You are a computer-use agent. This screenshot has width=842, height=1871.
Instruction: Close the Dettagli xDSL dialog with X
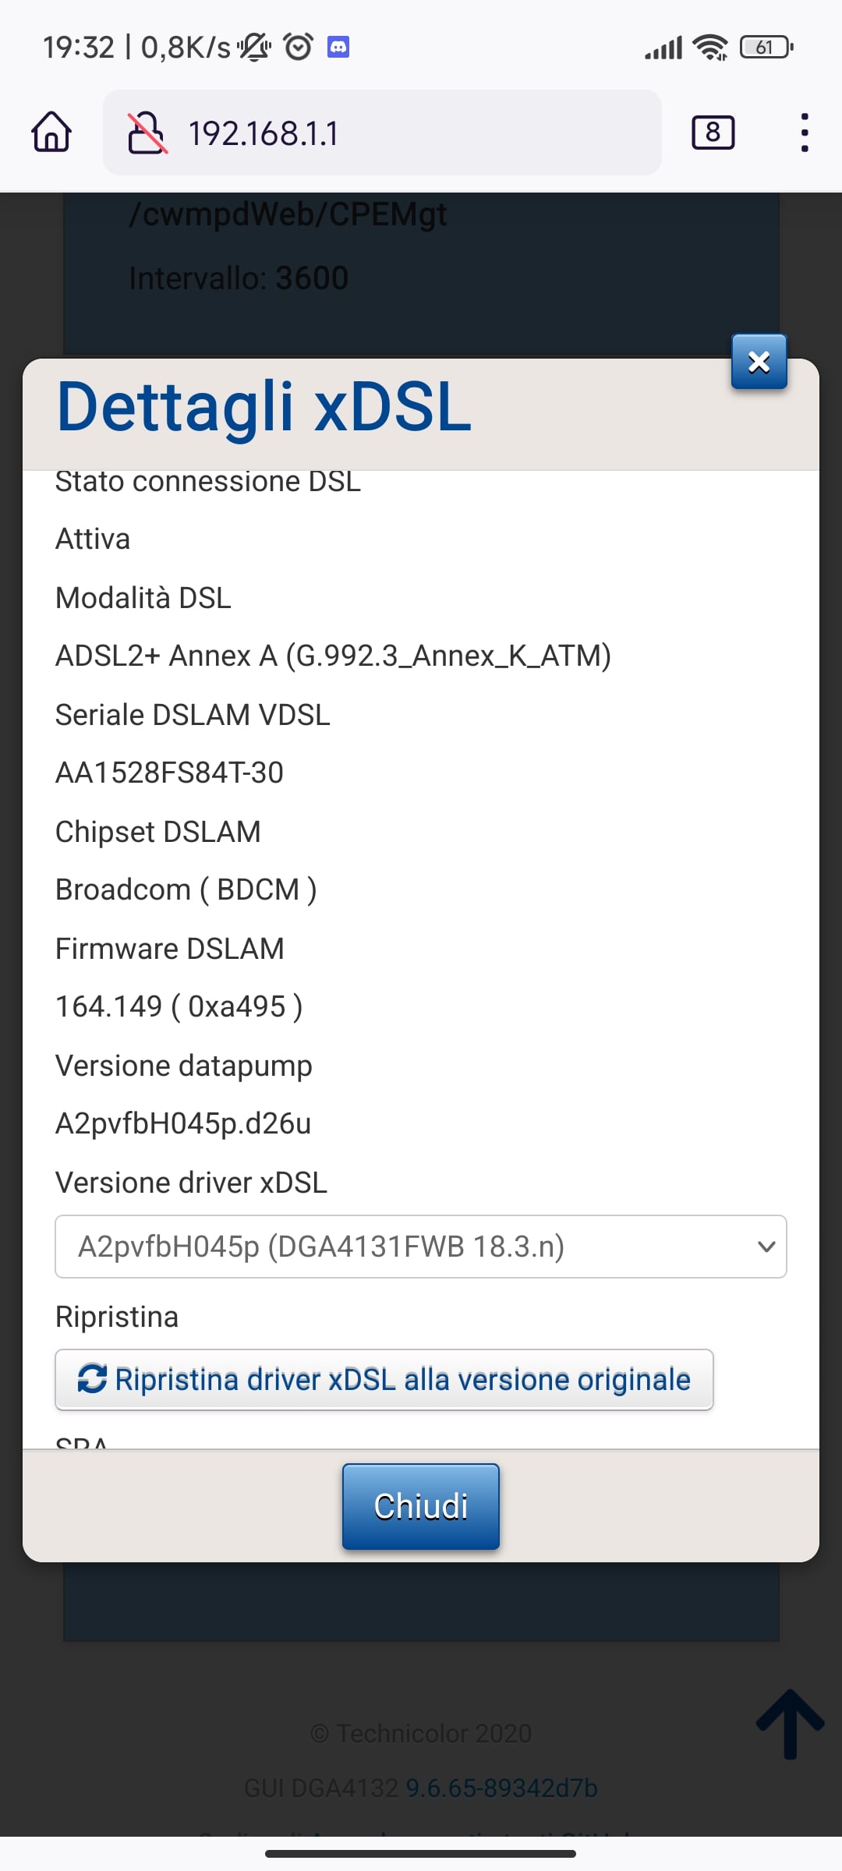coord(759,362)
